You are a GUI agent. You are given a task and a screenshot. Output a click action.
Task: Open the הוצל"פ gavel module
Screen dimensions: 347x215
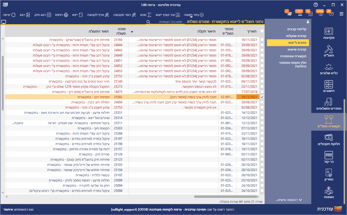click(x=329, y=51)
